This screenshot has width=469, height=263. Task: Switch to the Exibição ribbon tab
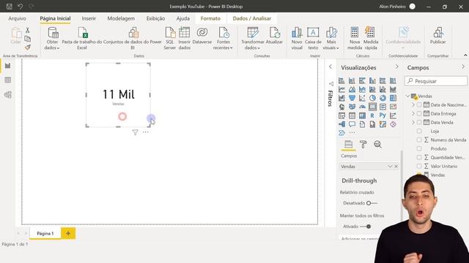click(155, 18)
